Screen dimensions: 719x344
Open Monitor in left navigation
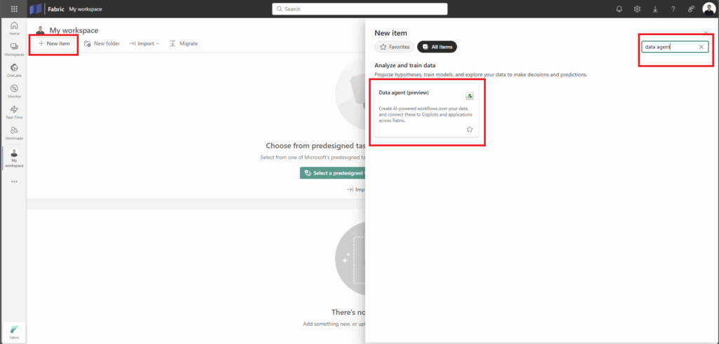(14, 91)
